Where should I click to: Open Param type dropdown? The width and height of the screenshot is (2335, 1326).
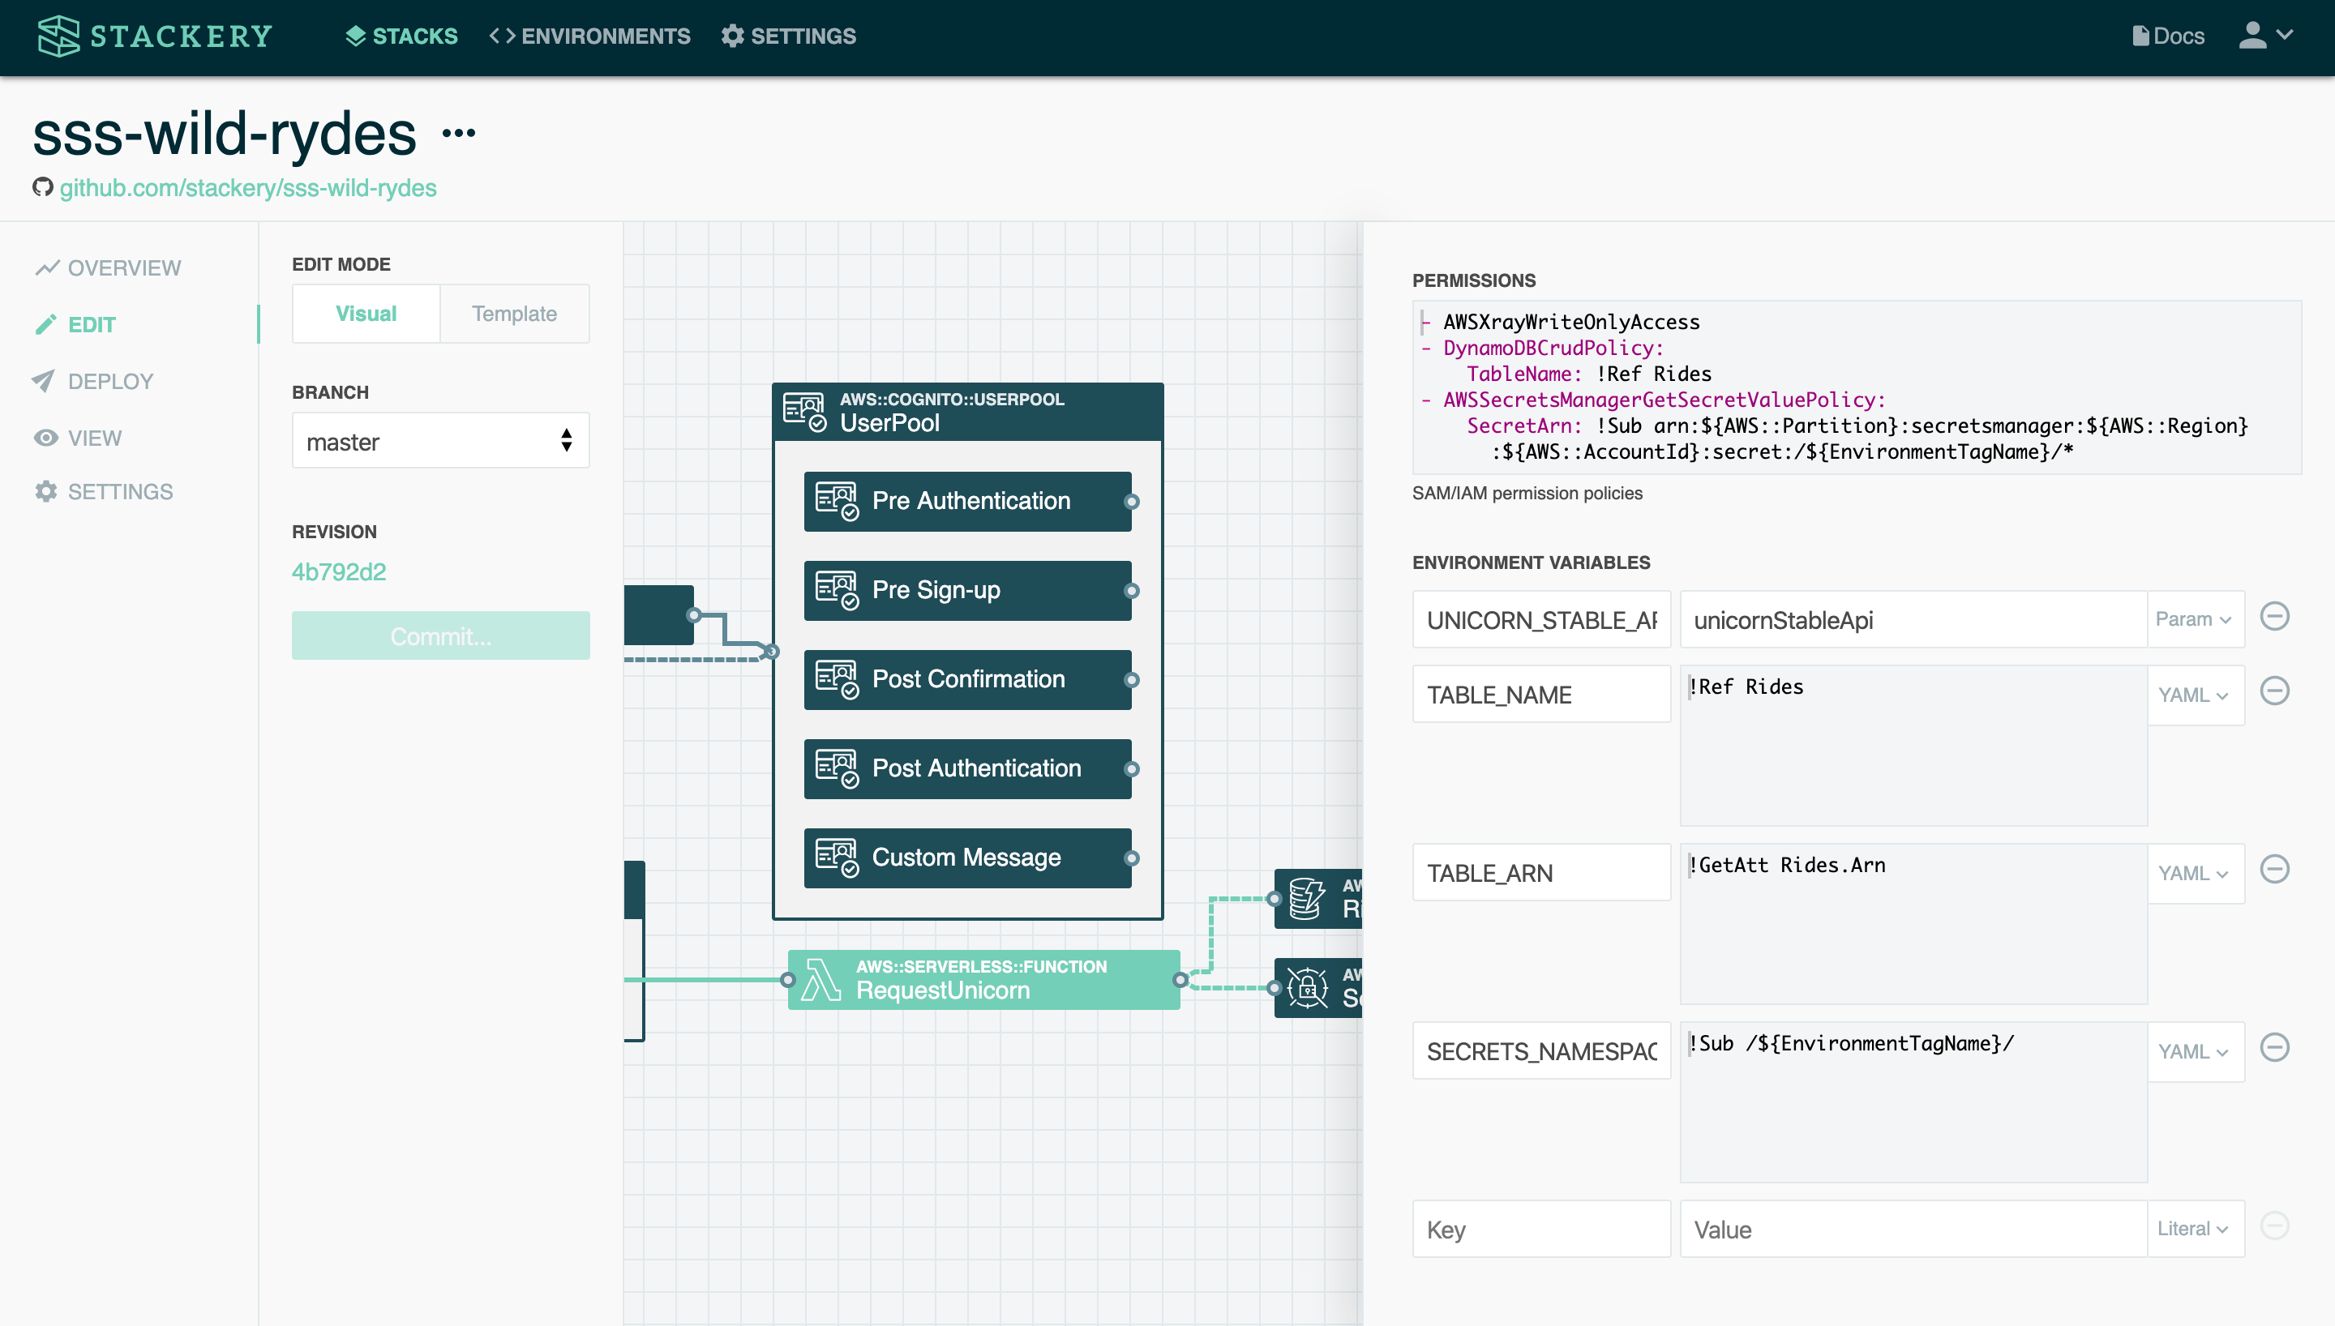(2195, 620)
